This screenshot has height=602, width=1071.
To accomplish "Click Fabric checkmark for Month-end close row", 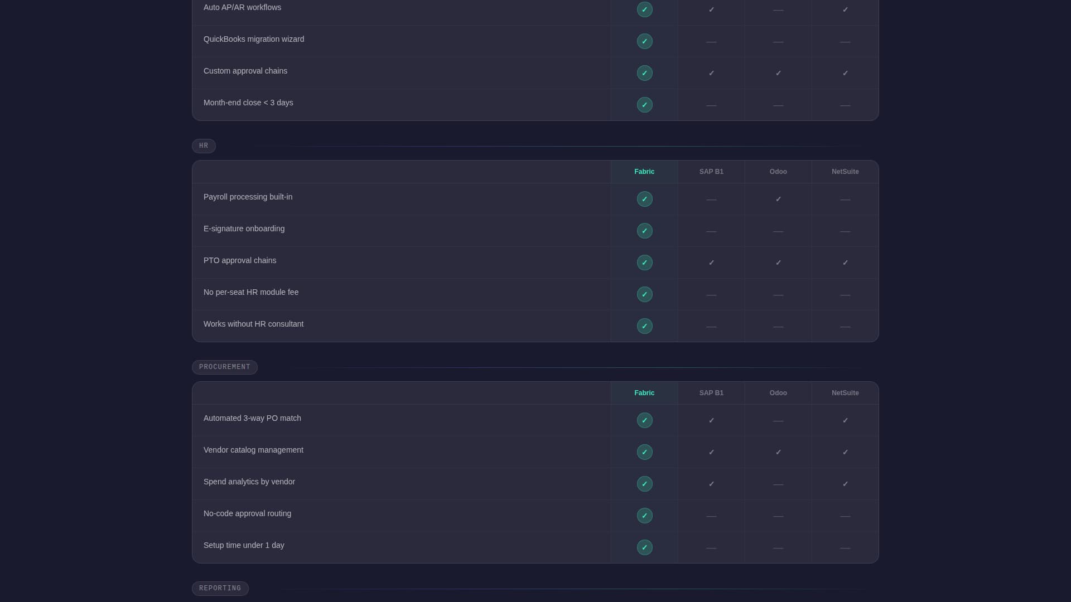I will [644, 105].
